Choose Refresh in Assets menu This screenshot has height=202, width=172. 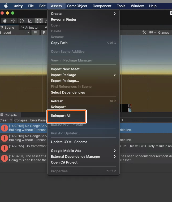click(x=83, y=101)
